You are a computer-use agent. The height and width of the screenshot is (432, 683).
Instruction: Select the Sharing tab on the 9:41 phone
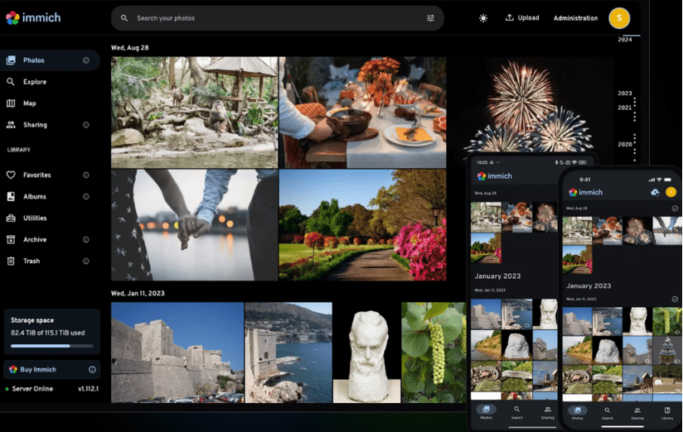(x=637, y=412)
